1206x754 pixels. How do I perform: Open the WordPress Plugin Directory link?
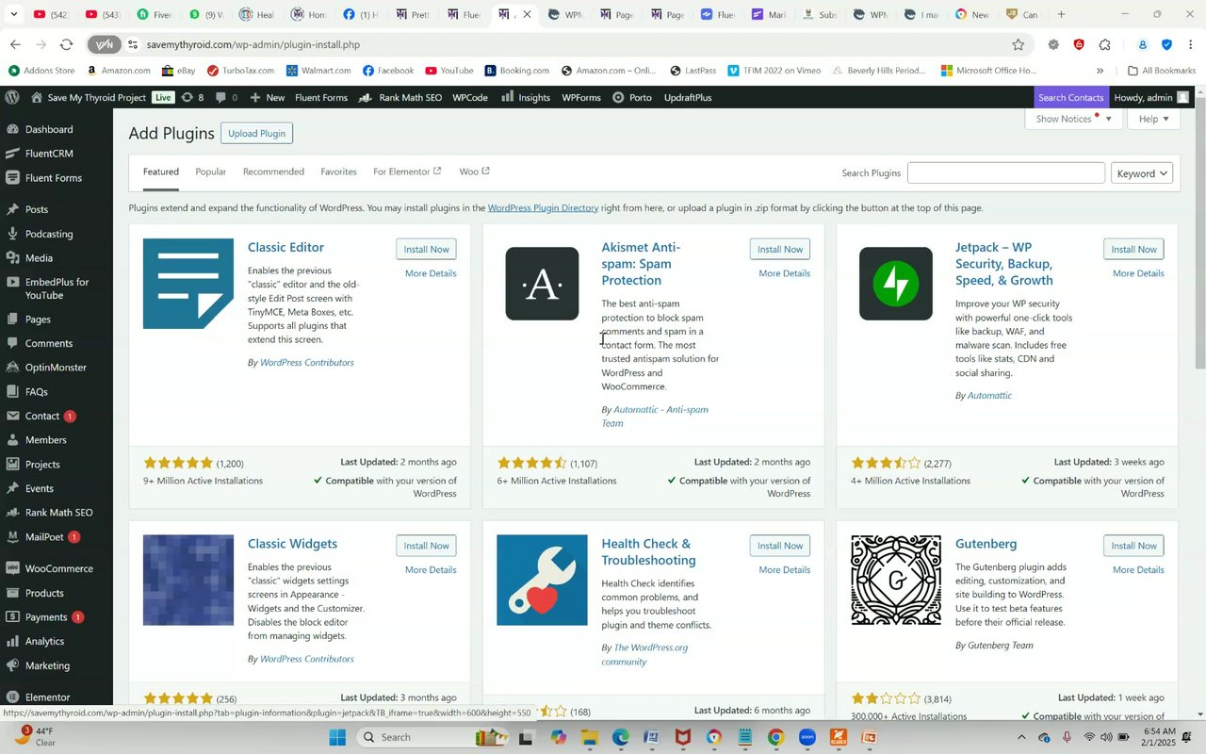click(543, 207)
